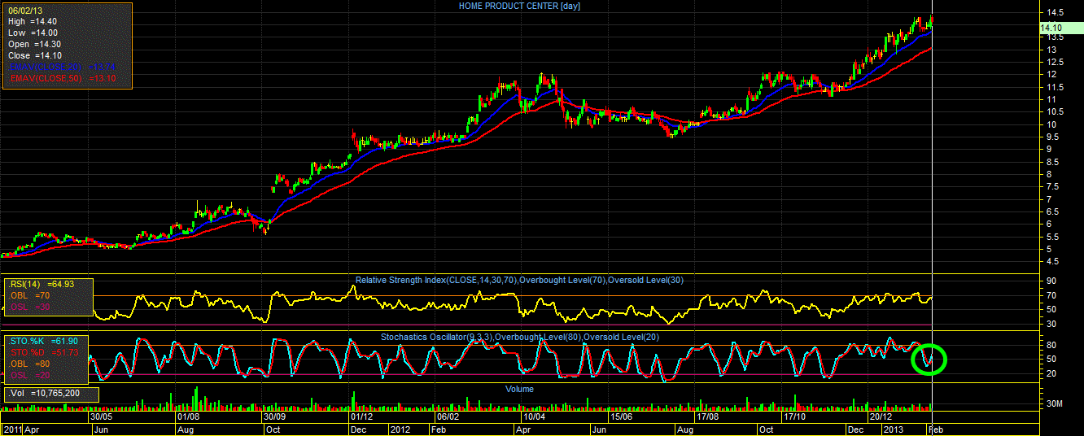Click the 2013 year label on the time axis
Screen dimensions: 1084x436
click(x=895, y=429)
